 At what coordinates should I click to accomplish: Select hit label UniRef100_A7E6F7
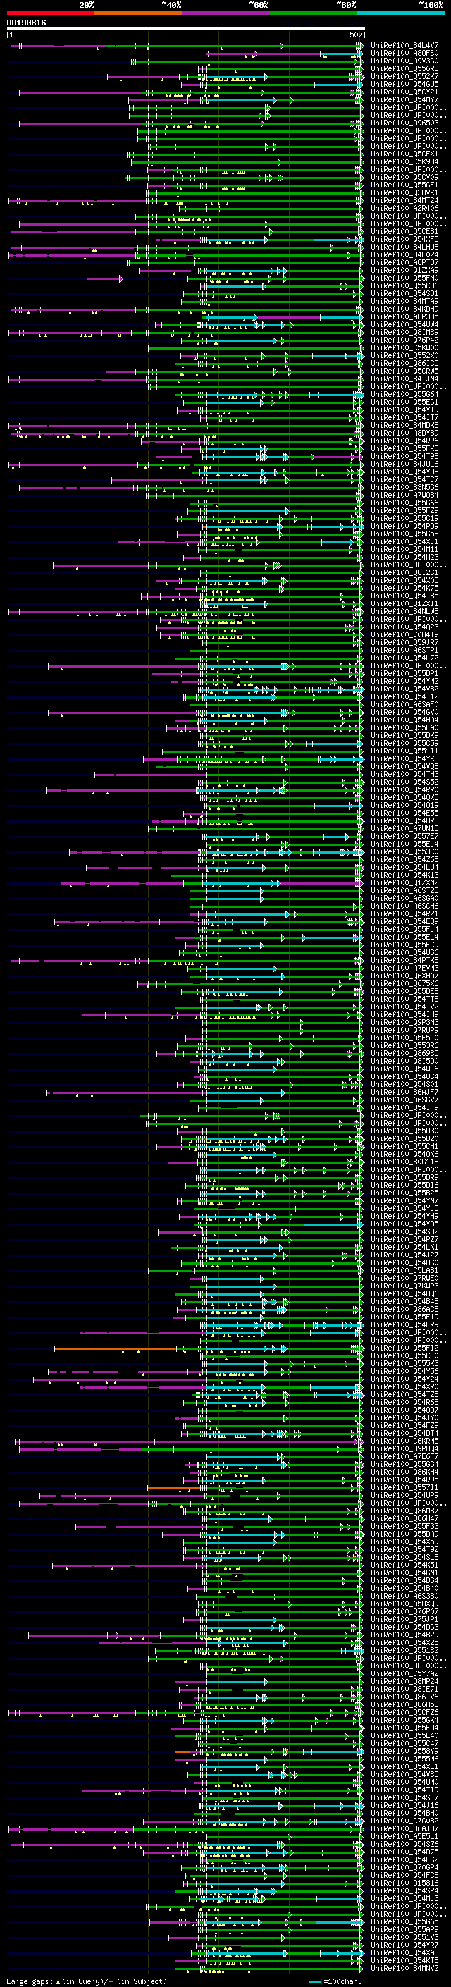click(404, 1456)
